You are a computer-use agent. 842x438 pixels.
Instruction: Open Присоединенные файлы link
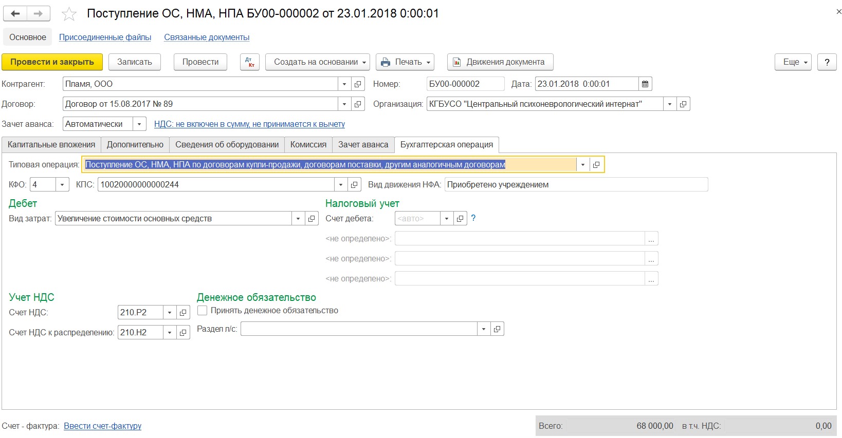point(105,37)
